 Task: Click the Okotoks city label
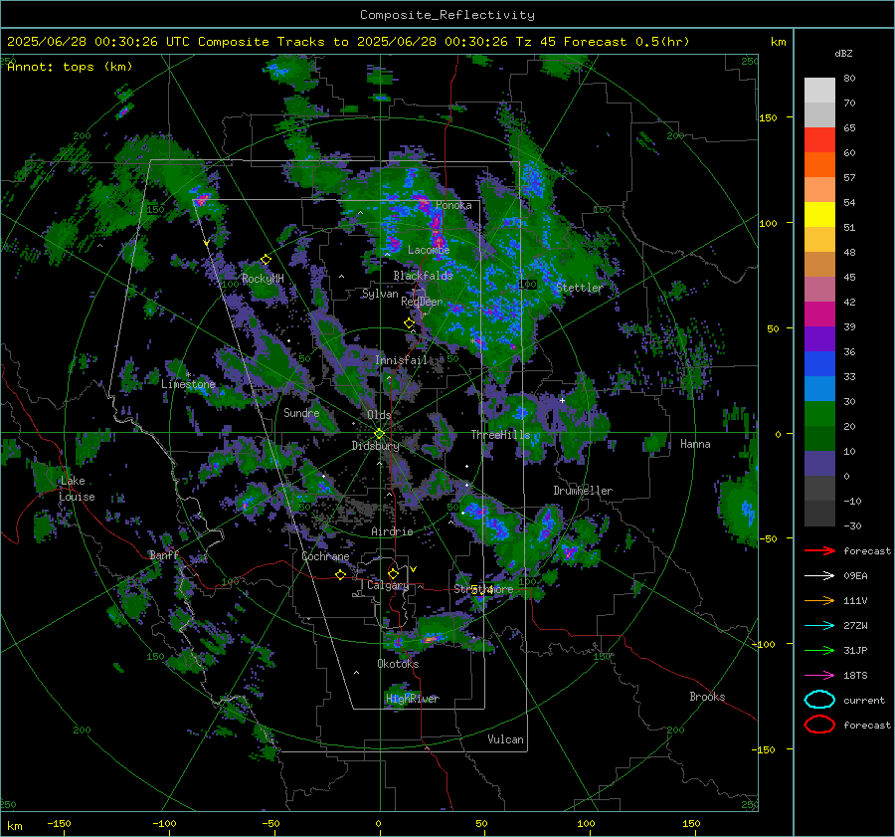coord(398,664)
